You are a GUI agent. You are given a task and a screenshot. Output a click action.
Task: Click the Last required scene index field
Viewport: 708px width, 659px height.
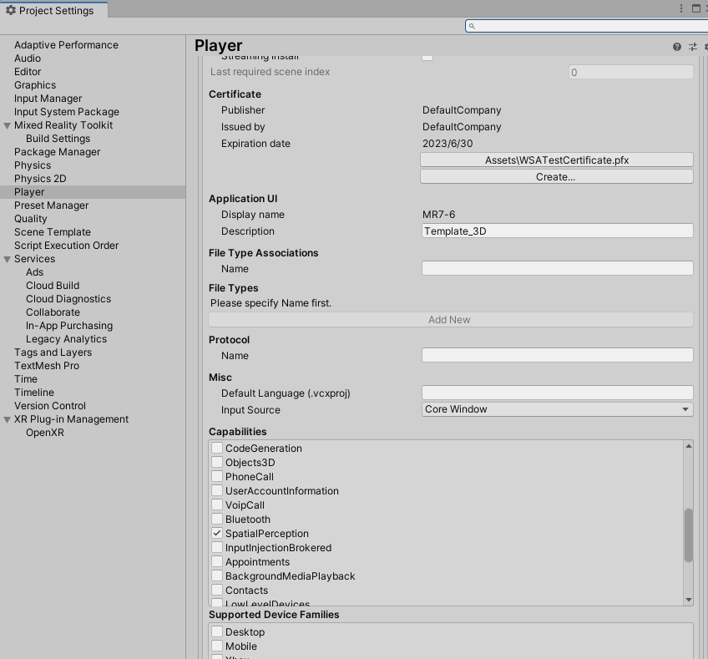tap(631, 72)
